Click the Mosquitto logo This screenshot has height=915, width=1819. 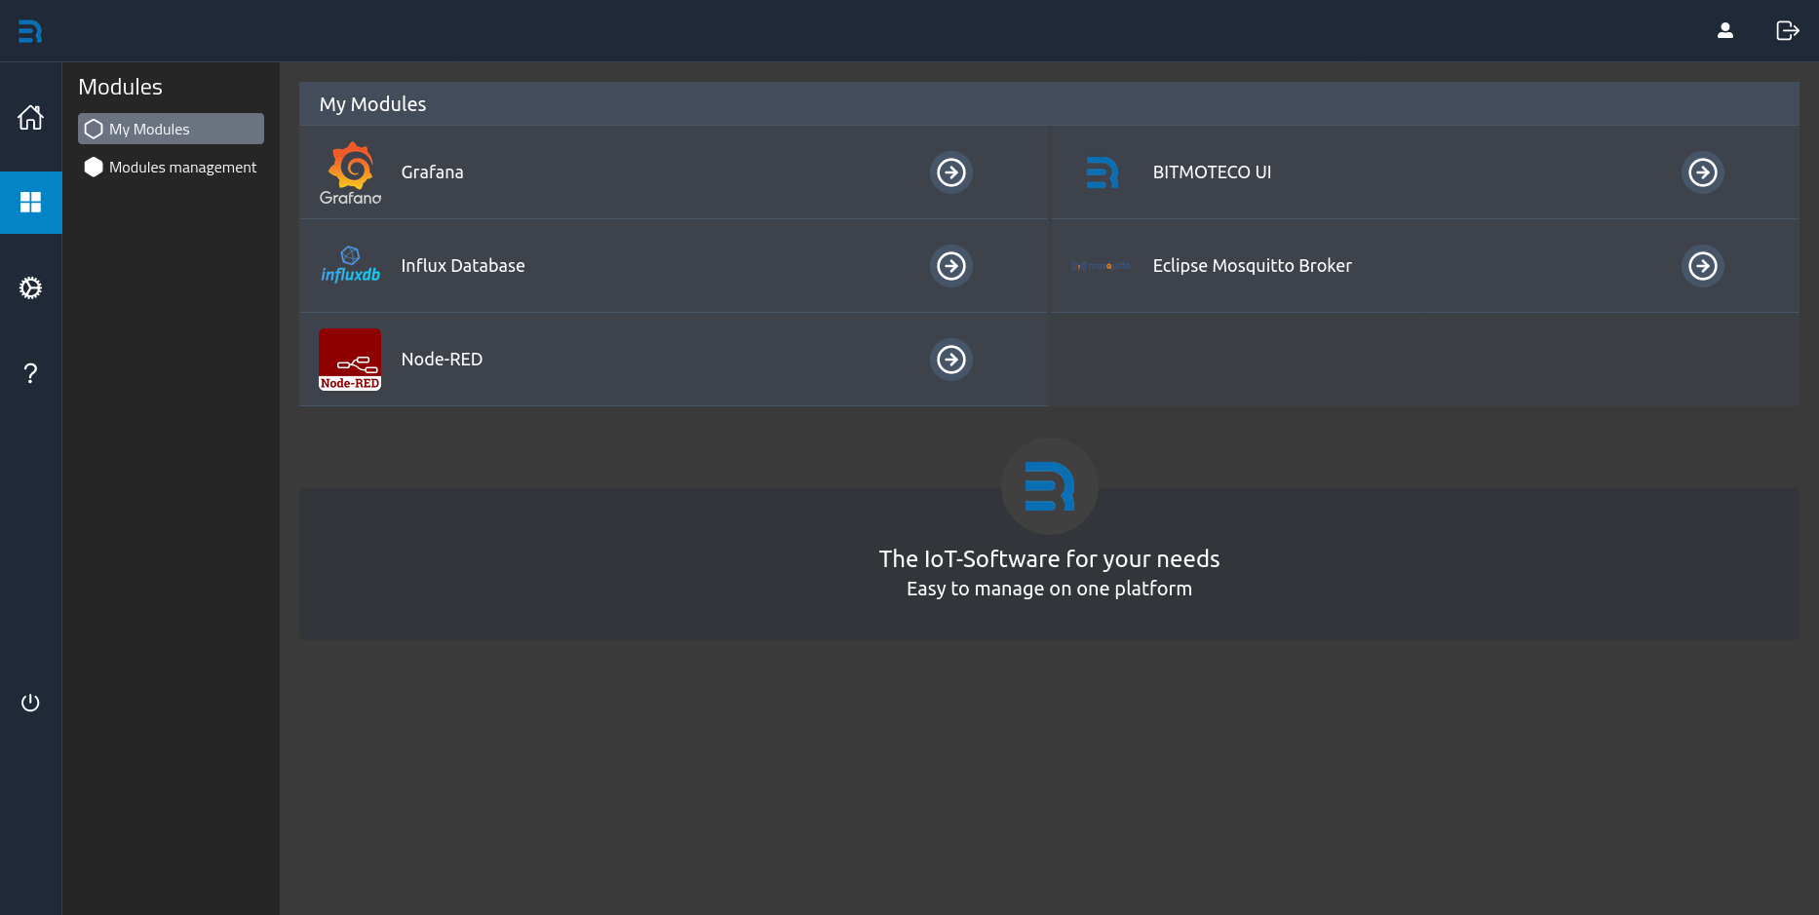[x=1102, y=266]
